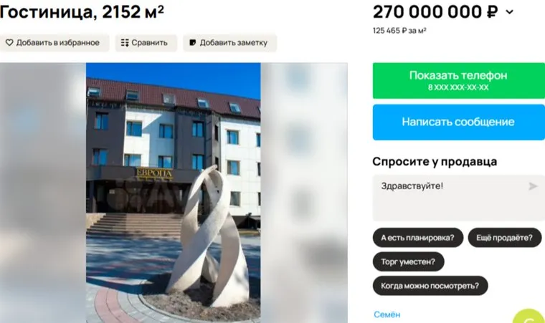This screenshot has height=323, width=545.
Task: Add listing to favorites via Добавить в избранное
Action: tap(52, 43)
